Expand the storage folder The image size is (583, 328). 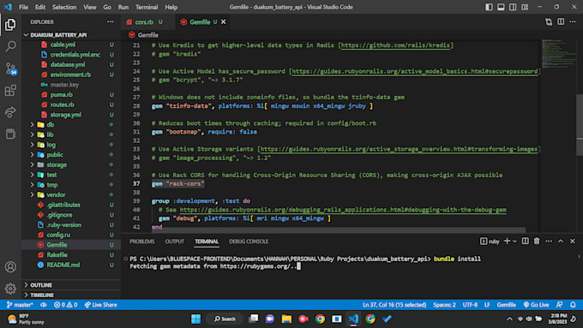(x=57, y=165)
